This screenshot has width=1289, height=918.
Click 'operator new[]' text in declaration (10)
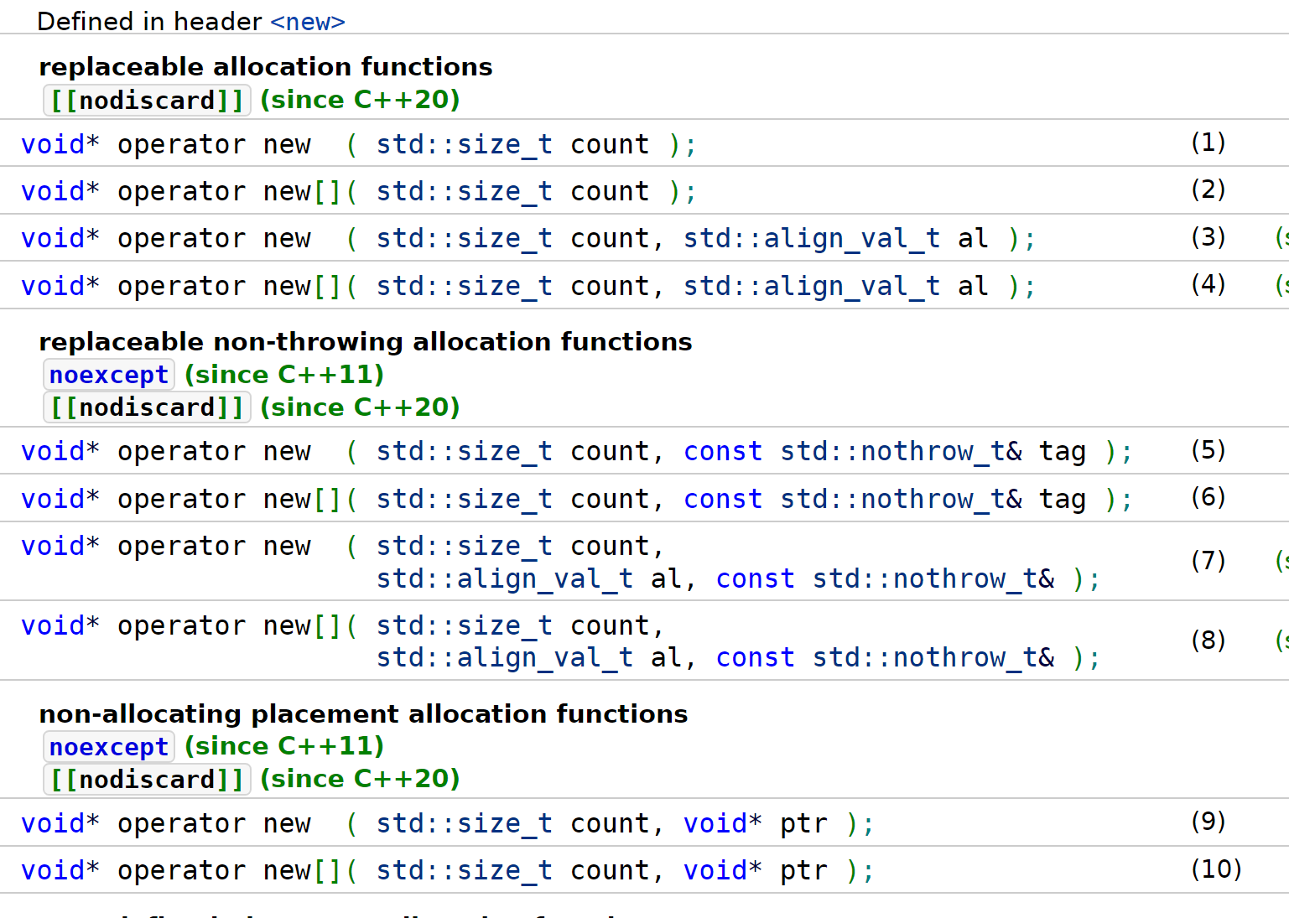point(229,870)
